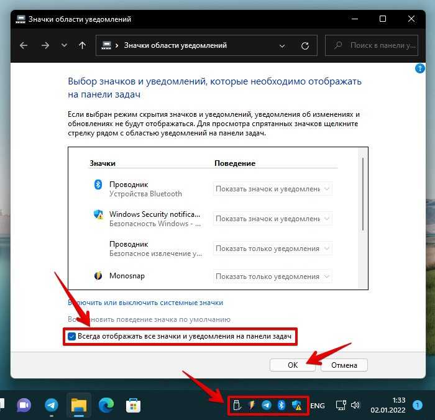Open the clock and date in taskbar
Screen dimensions: 435x420
point(388,405)
